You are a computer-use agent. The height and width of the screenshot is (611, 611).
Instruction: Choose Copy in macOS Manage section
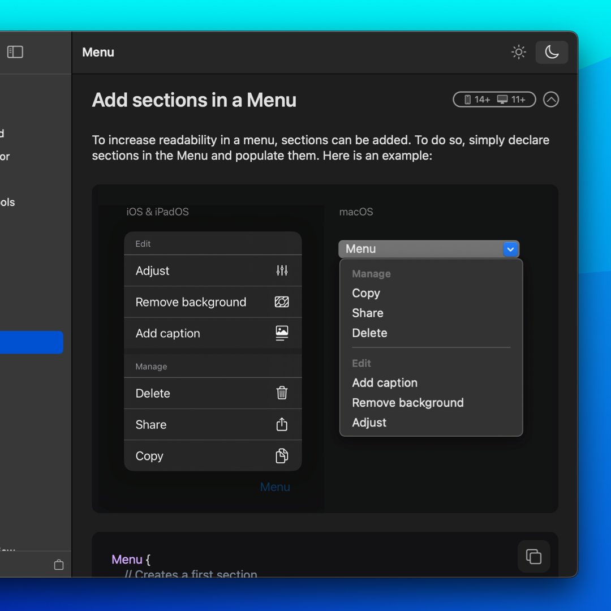coord(366,293)
